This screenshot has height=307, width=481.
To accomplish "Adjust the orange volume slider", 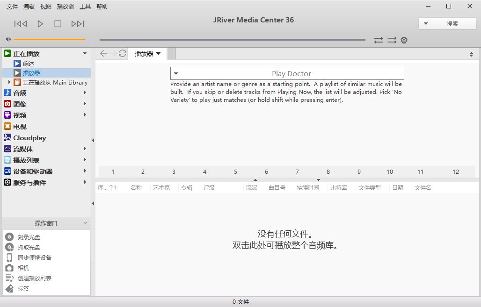I will [49, 39].
